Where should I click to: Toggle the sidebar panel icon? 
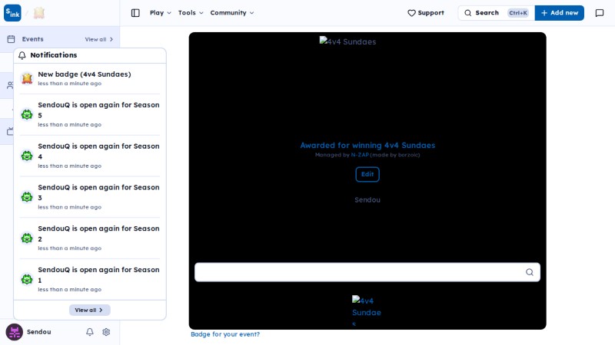[x=135, y=13]
